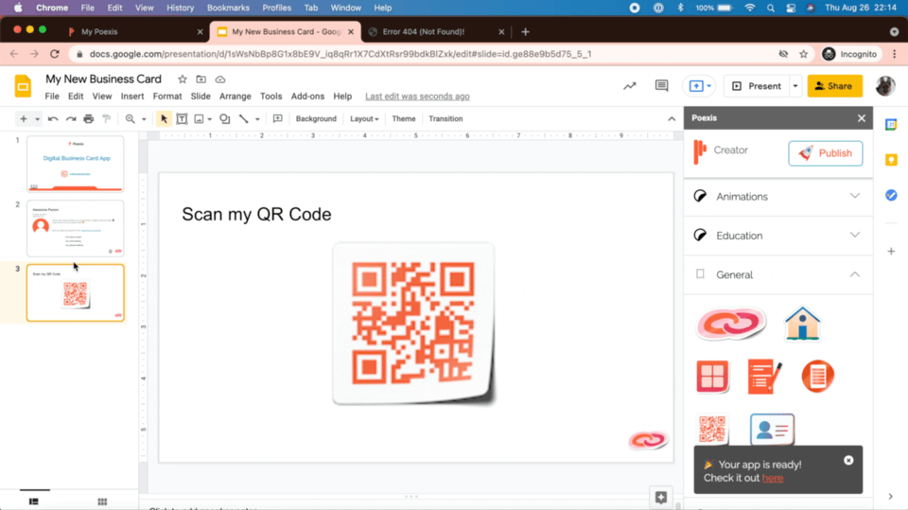The image size is (908, 510).
Task: Open the Add-ons menu
Action: click(307, 97)
